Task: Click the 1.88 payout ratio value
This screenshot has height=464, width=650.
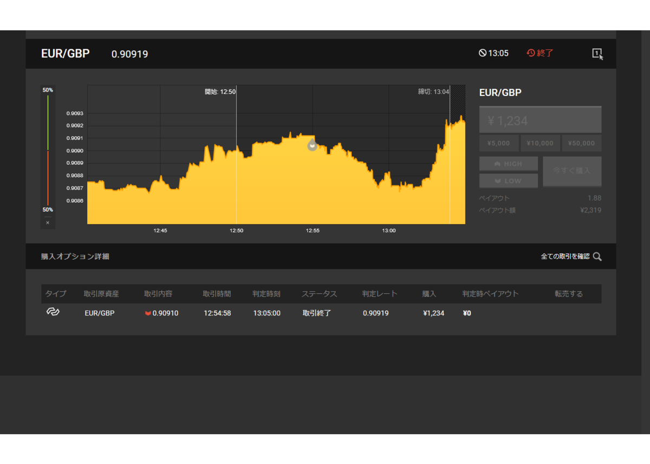Action: (594, 198)
